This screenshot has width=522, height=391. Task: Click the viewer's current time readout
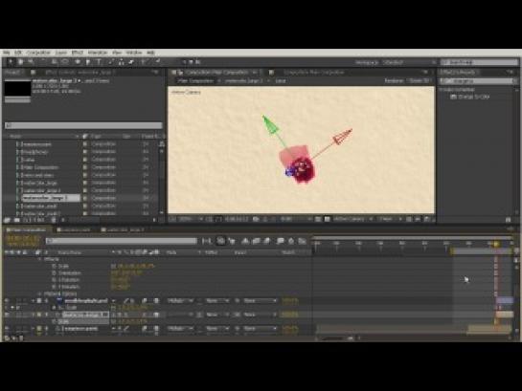pyautogui.click(x=237, y=219)
